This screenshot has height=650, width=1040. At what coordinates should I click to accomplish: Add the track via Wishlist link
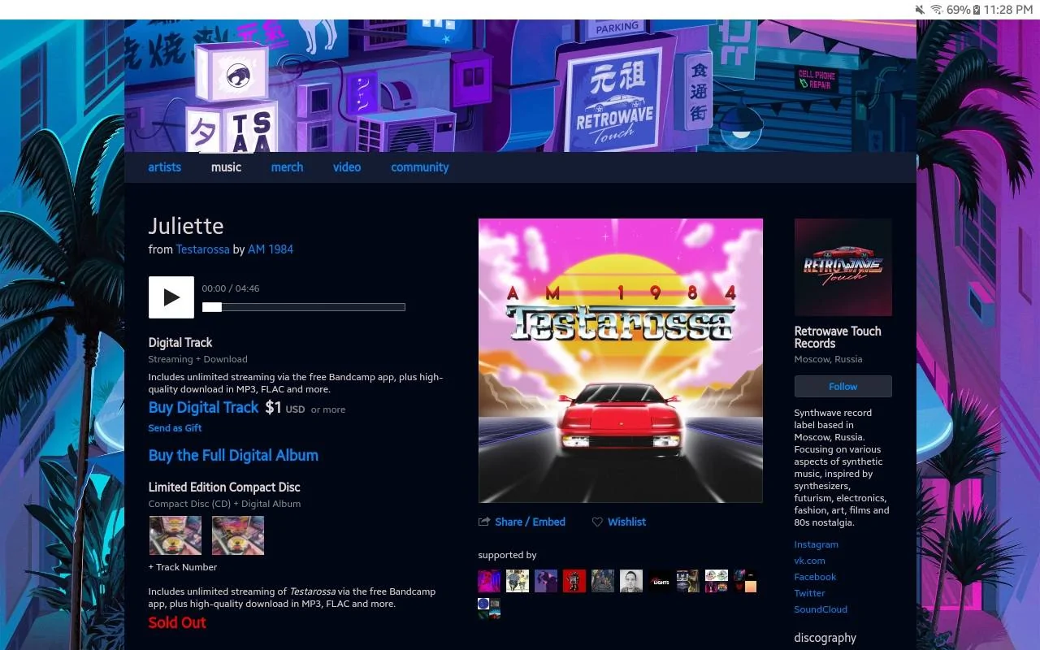tap(626, 522)
